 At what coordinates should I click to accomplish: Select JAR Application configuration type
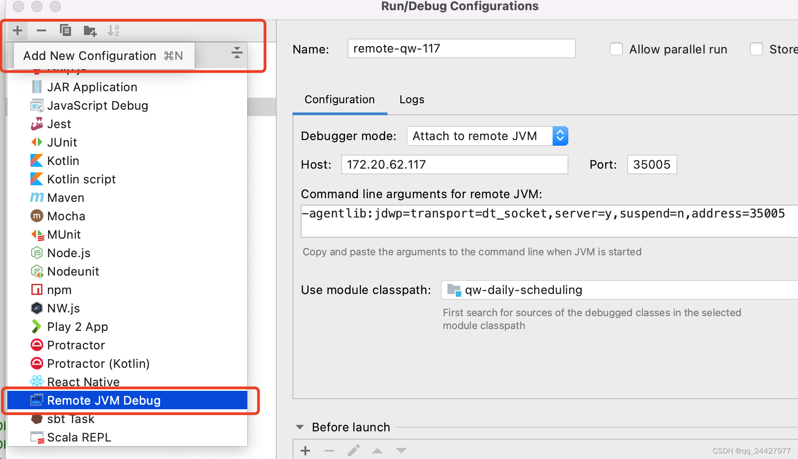coord(127,87)
